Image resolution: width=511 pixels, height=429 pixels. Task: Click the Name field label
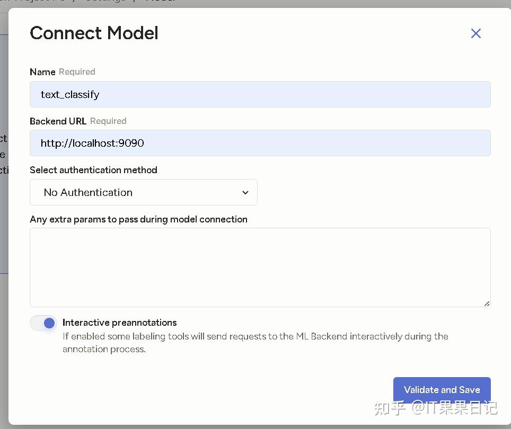pos(42,72)
